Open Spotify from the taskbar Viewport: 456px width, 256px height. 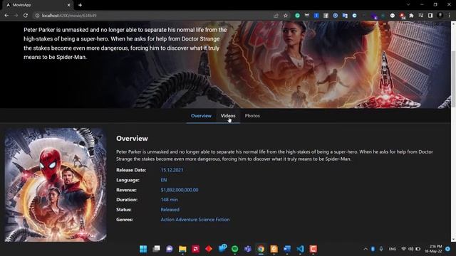(234, 249)
